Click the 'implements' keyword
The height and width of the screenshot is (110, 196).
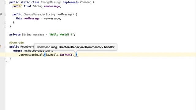[71, 2]
